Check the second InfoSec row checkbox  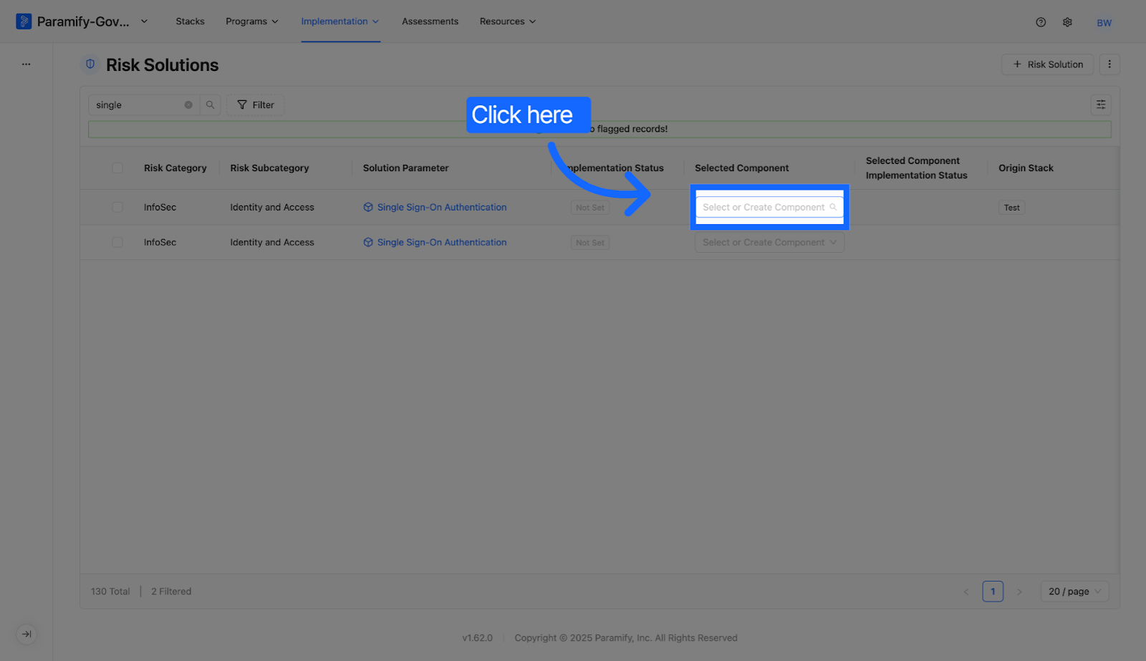(117, 242)
